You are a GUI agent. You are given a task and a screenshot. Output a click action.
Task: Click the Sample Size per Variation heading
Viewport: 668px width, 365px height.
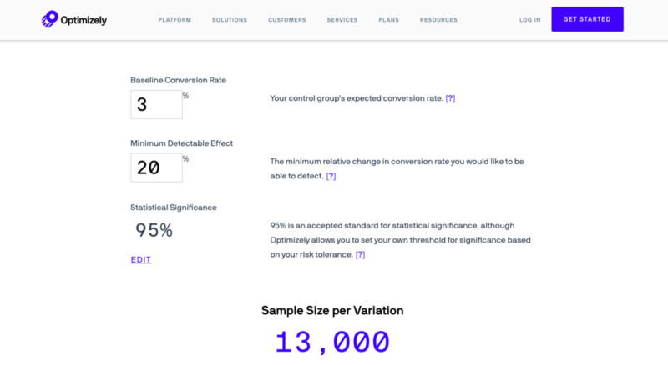332,311
